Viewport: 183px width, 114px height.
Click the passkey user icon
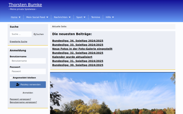pos(18,85)
